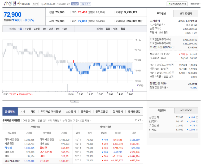Switch to the 최근조회 tab
The width and height of the screenshot is (205, 165).
162,110
